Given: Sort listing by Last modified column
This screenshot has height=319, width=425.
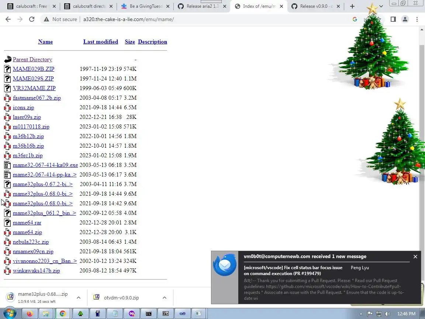Looking at the screenshot, I should [101, 42].
